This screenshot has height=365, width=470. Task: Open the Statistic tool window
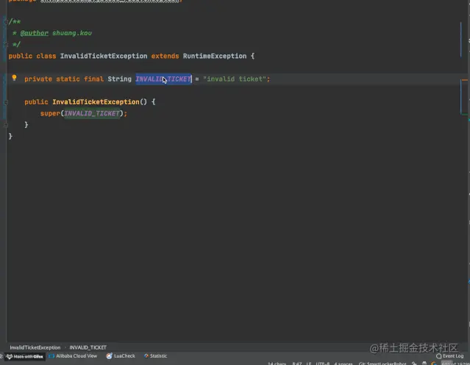[155, 356]
